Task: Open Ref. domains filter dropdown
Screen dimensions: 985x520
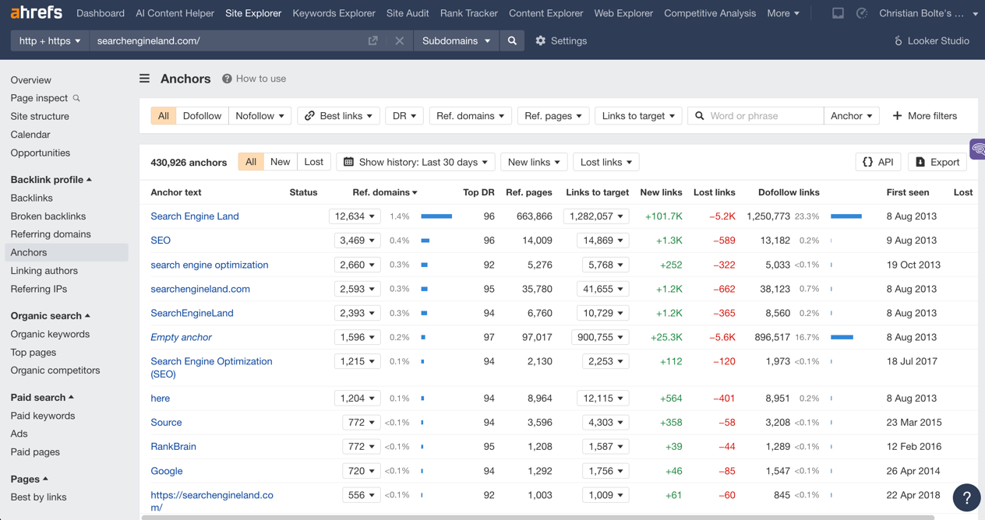Action: [x=470, y=116]
